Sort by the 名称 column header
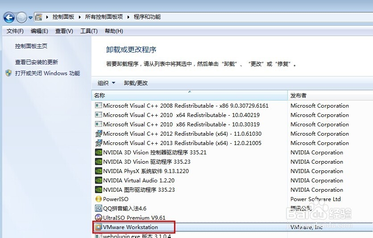 coord(190,95)
